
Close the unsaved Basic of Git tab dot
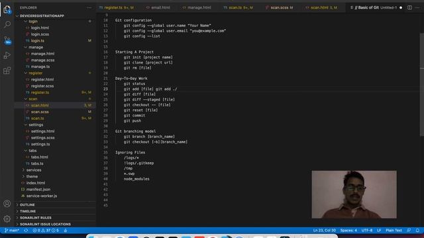click(x=401, y=7)
